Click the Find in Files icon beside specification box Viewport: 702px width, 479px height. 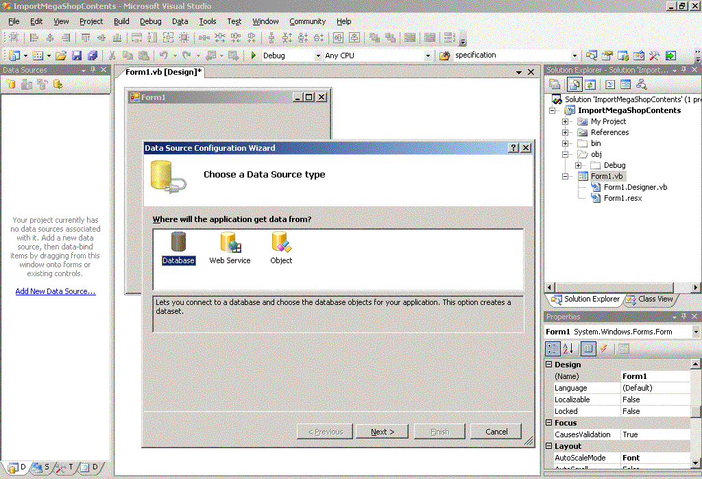[x=444, y=56]
